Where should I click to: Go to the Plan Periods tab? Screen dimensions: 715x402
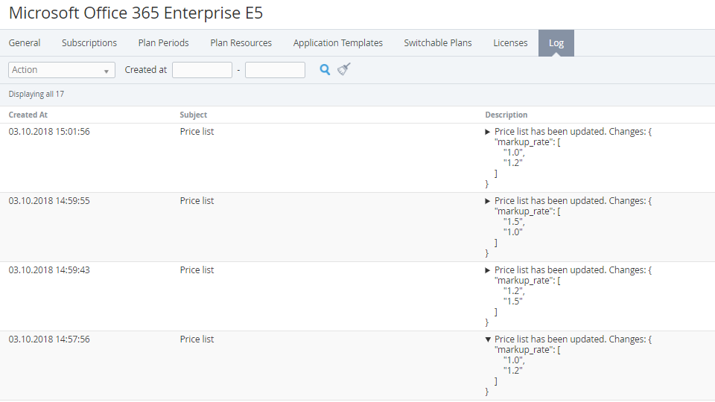point(163,43)
